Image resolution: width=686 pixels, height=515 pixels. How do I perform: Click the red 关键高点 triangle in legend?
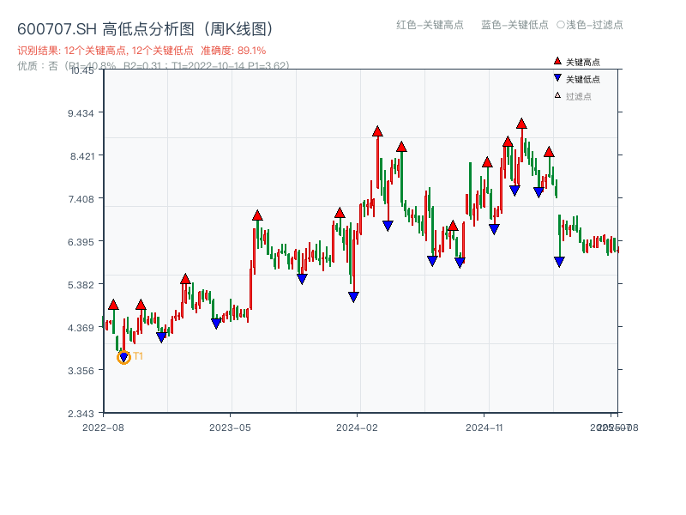[557, 62]
